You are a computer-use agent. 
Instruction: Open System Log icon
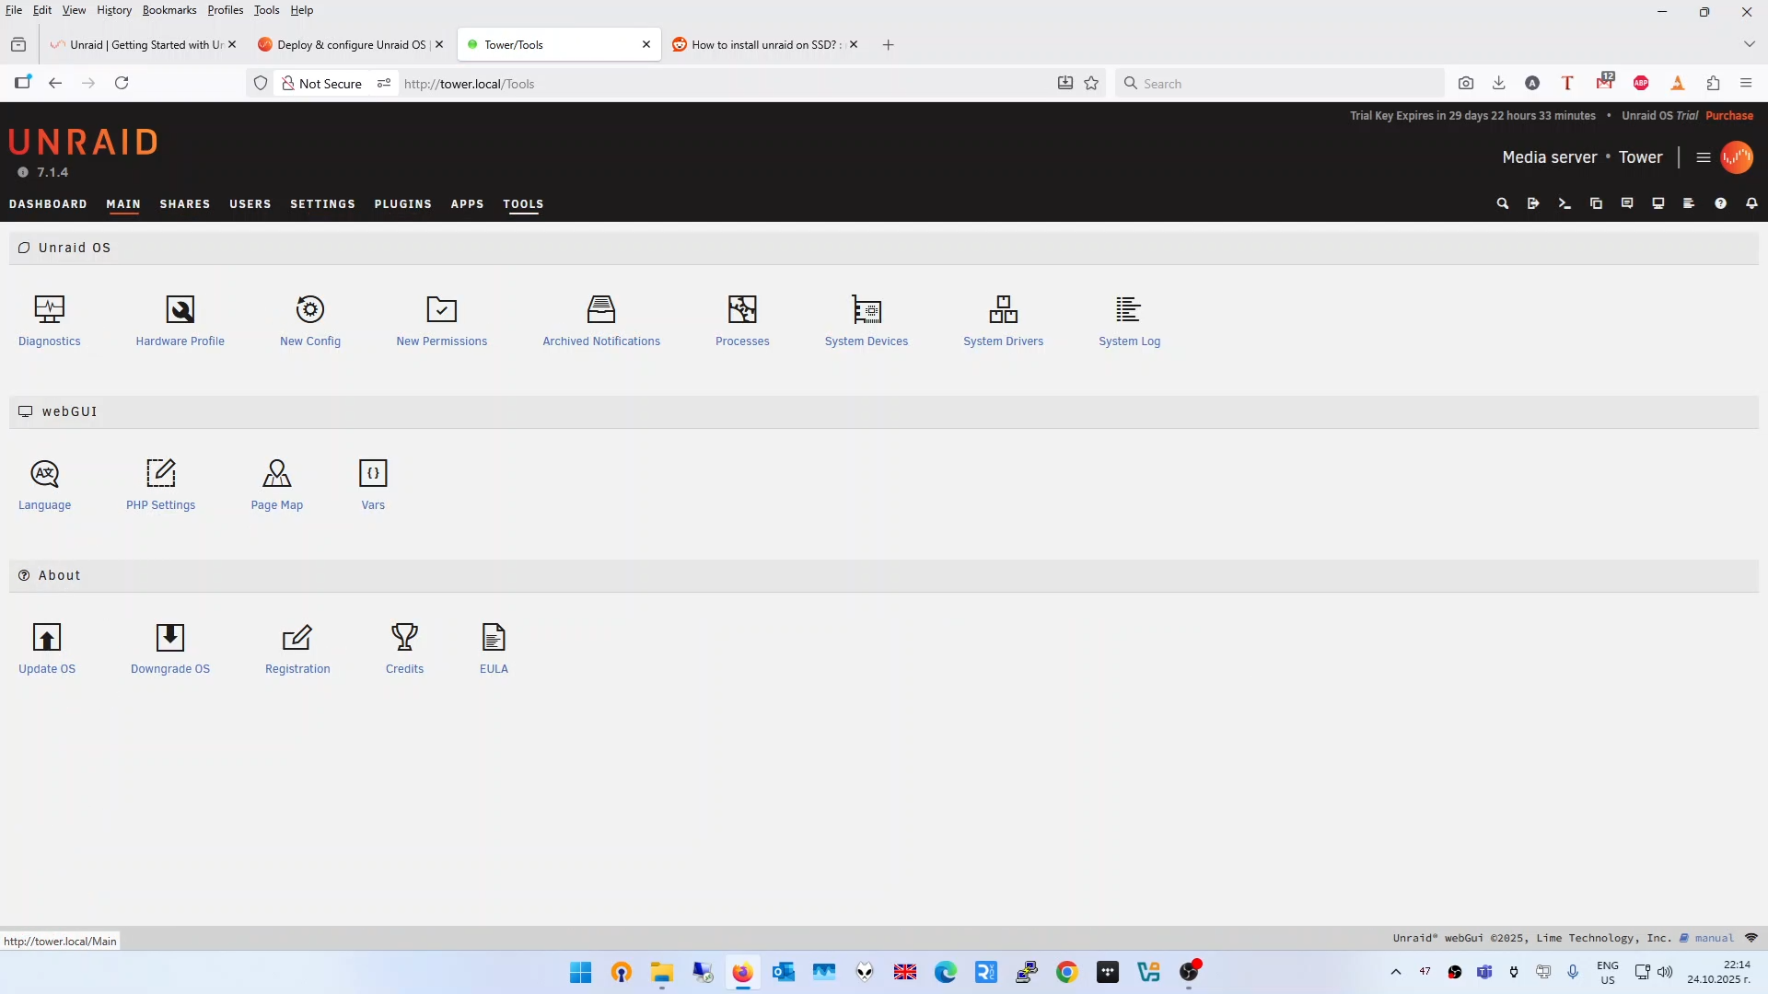(1129, 310)
